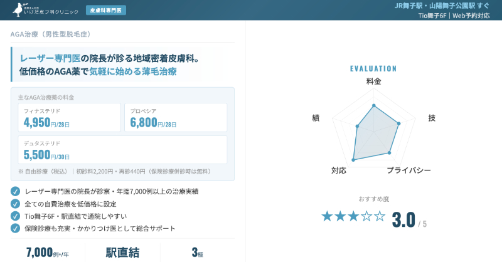The height and width of the screenshot is (262, 502).
Task: Click the 料金 label on radar chart
Action: tap(373, 81)
